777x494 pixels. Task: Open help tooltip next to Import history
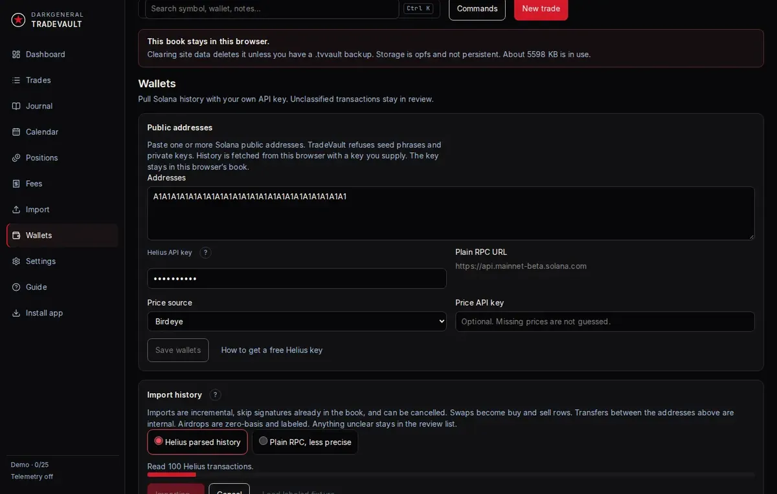pyautogui.click(x=216, y=395)
